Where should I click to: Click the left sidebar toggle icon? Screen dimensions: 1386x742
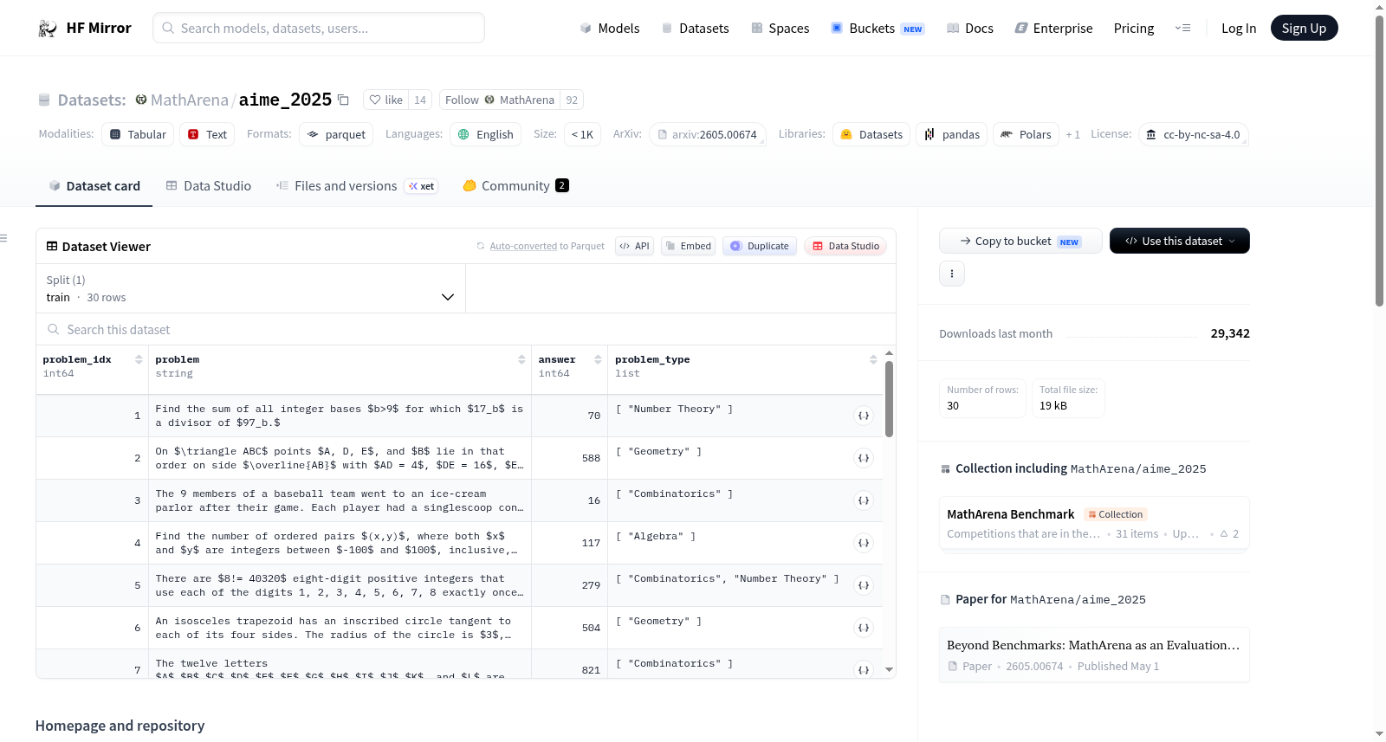pos(3,238)
